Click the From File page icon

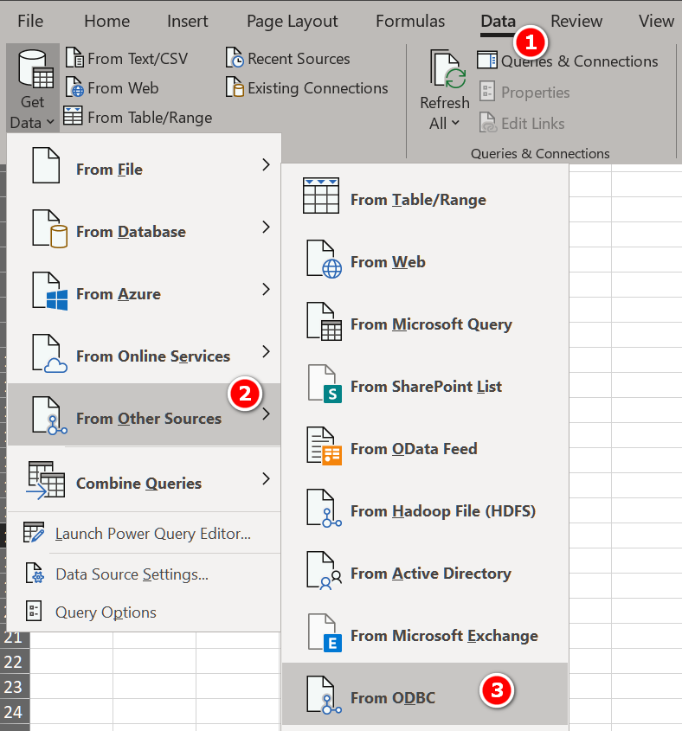point(46,165)
